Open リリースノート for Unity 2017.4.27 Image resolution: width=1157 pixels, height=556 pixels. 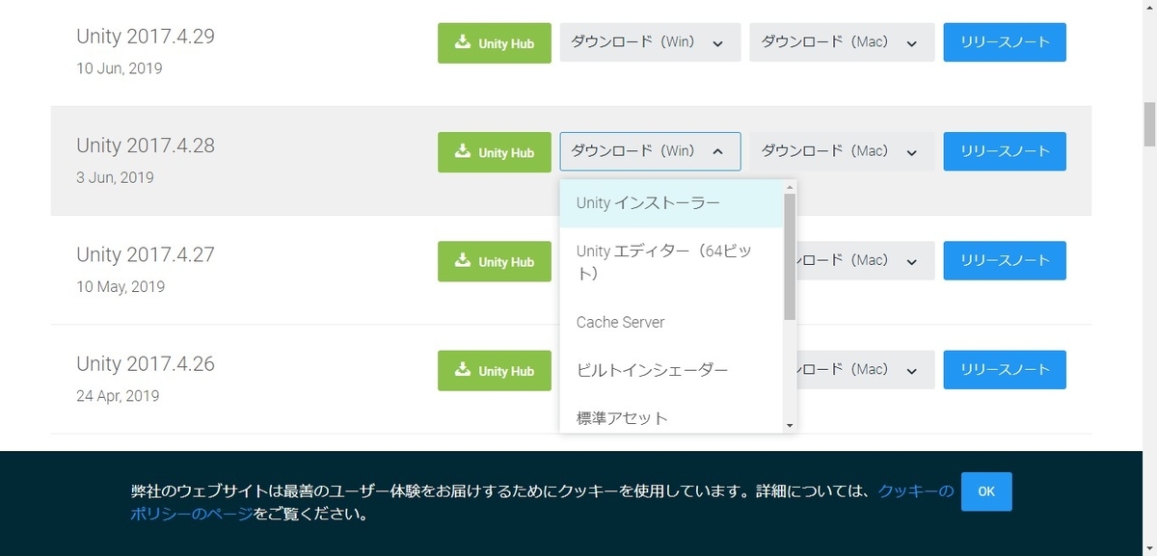click(x=1005, y=260)
